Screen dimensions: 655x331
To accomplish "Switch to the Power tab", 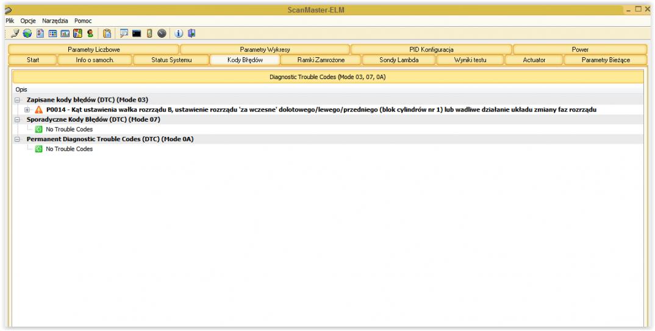I will coord(580,49).
